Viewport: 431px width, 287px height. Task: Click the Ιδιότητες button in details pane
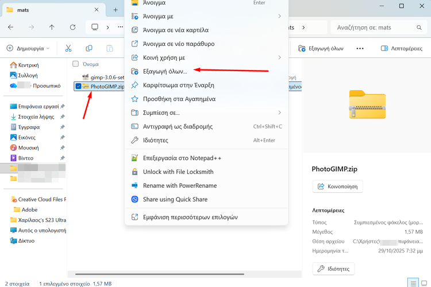pos(333,268)
